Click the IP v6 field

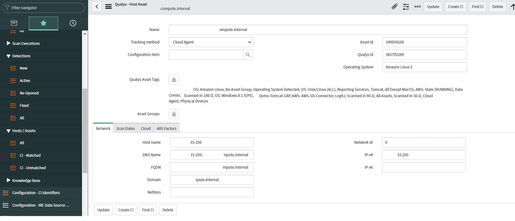tap(424, 167)
